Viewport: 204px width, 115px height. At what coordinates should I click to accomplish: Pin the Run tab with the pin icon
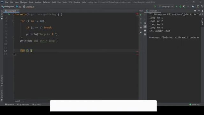141,32
